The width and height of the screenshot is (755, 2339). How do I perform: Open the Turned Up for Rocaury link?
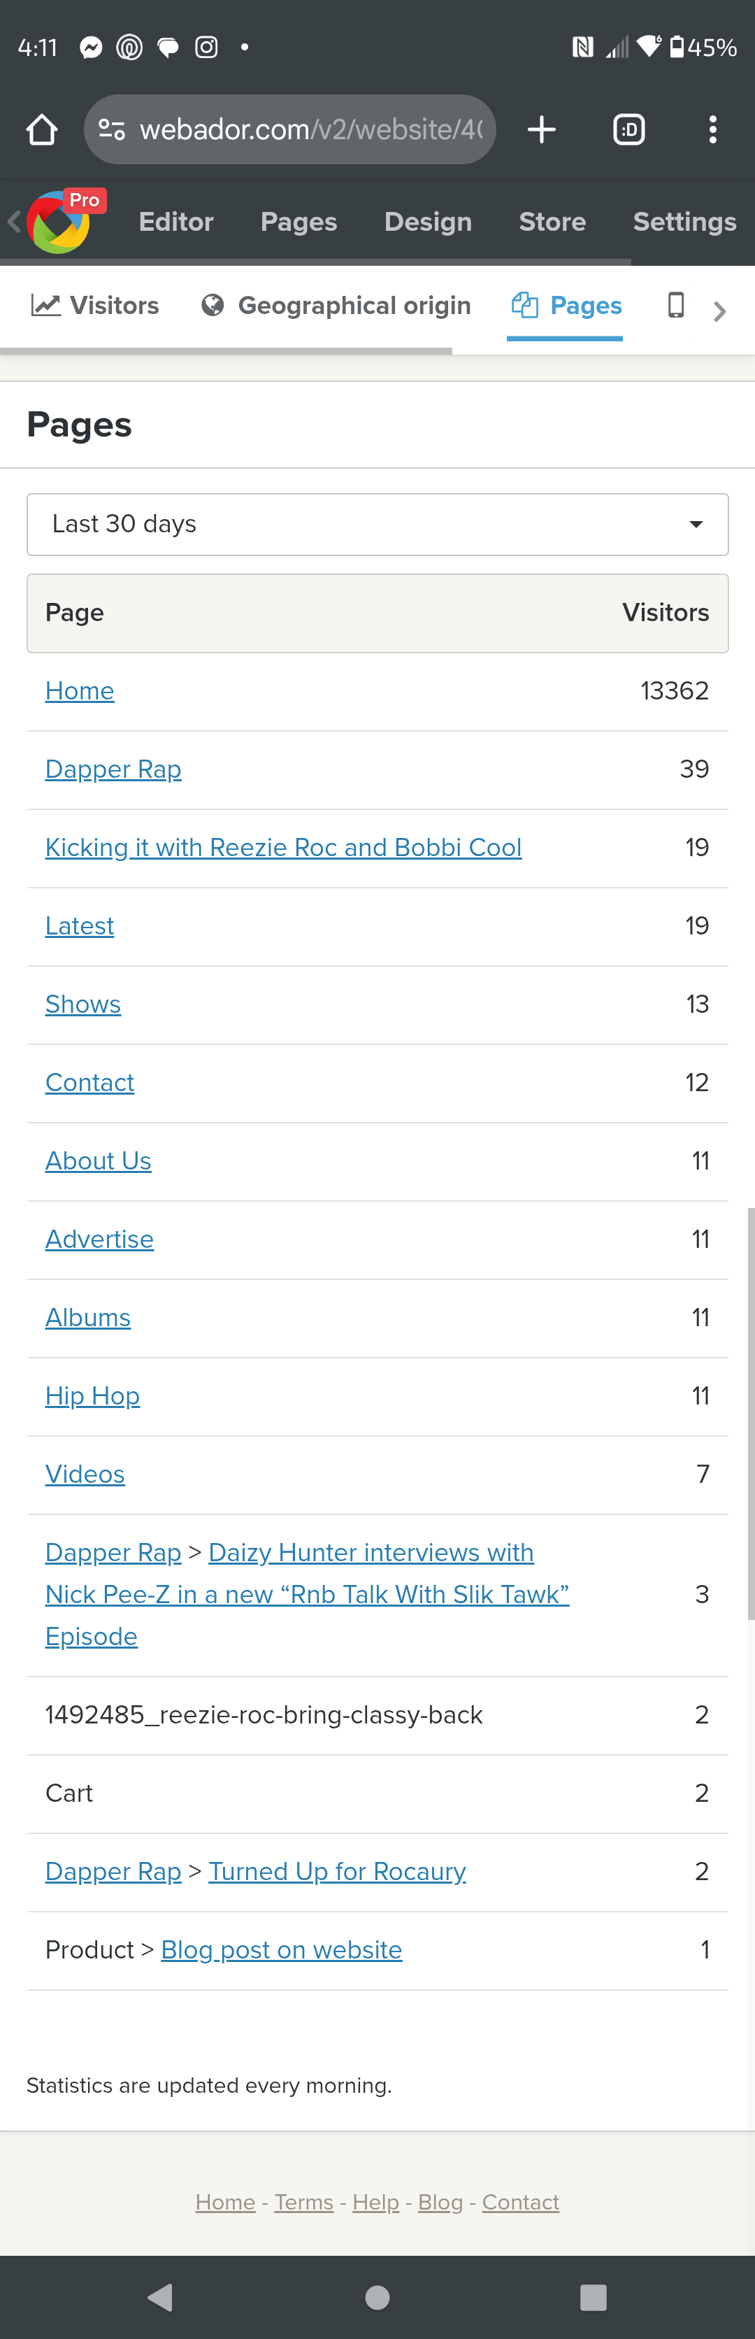pos(338,1871)
